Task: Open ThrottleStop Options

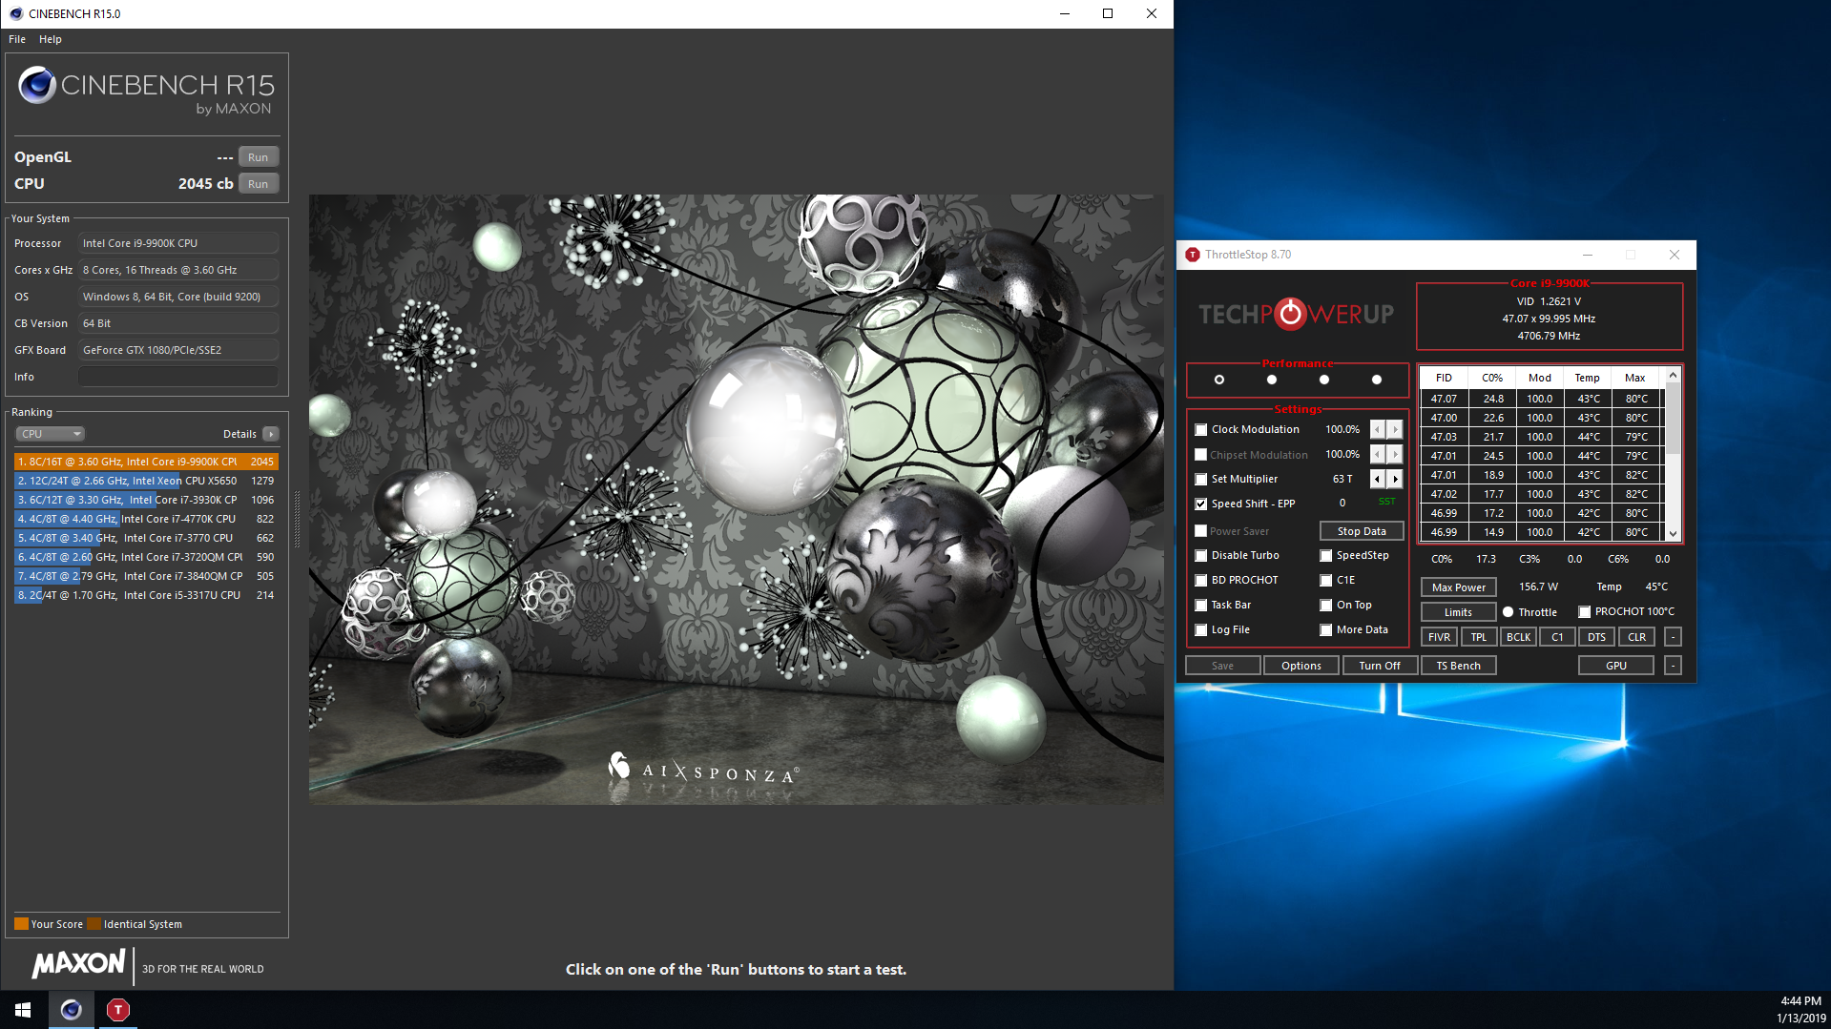Action: pos(1301,666)
